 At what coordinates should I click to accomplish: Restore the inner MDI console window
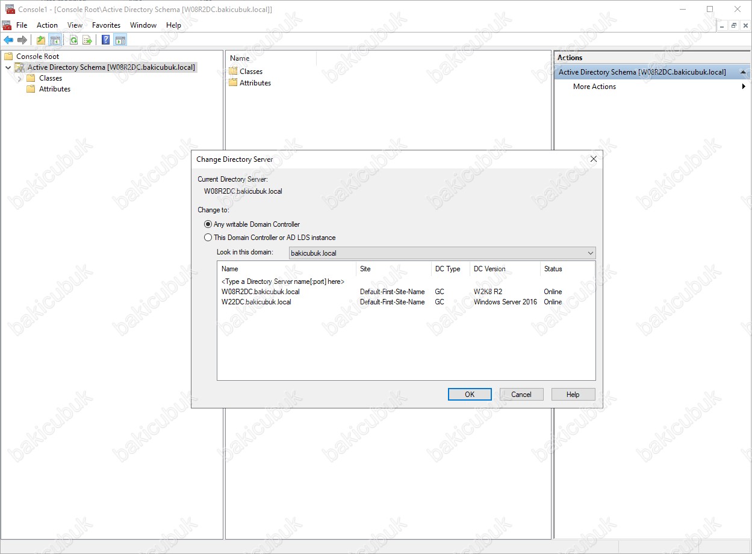tap(734, 25)
